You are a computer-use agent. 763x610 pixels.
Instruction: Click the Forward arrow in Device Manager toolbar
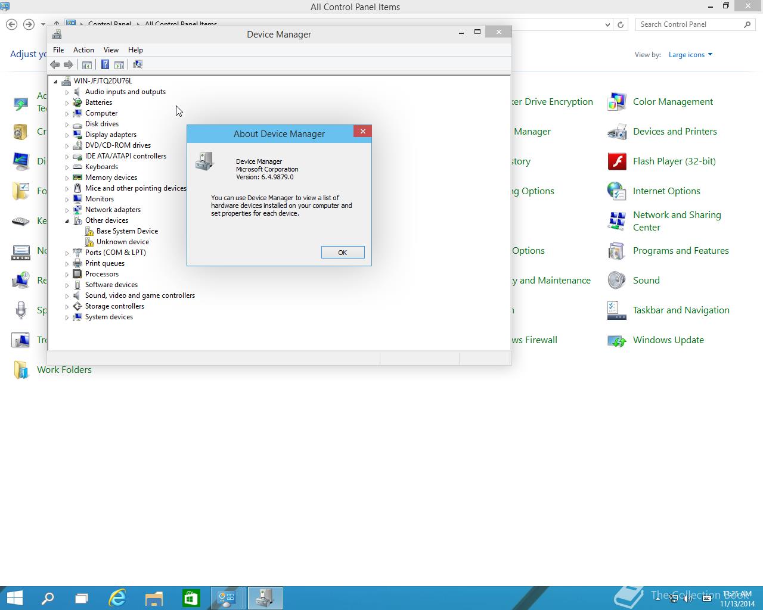69,64
